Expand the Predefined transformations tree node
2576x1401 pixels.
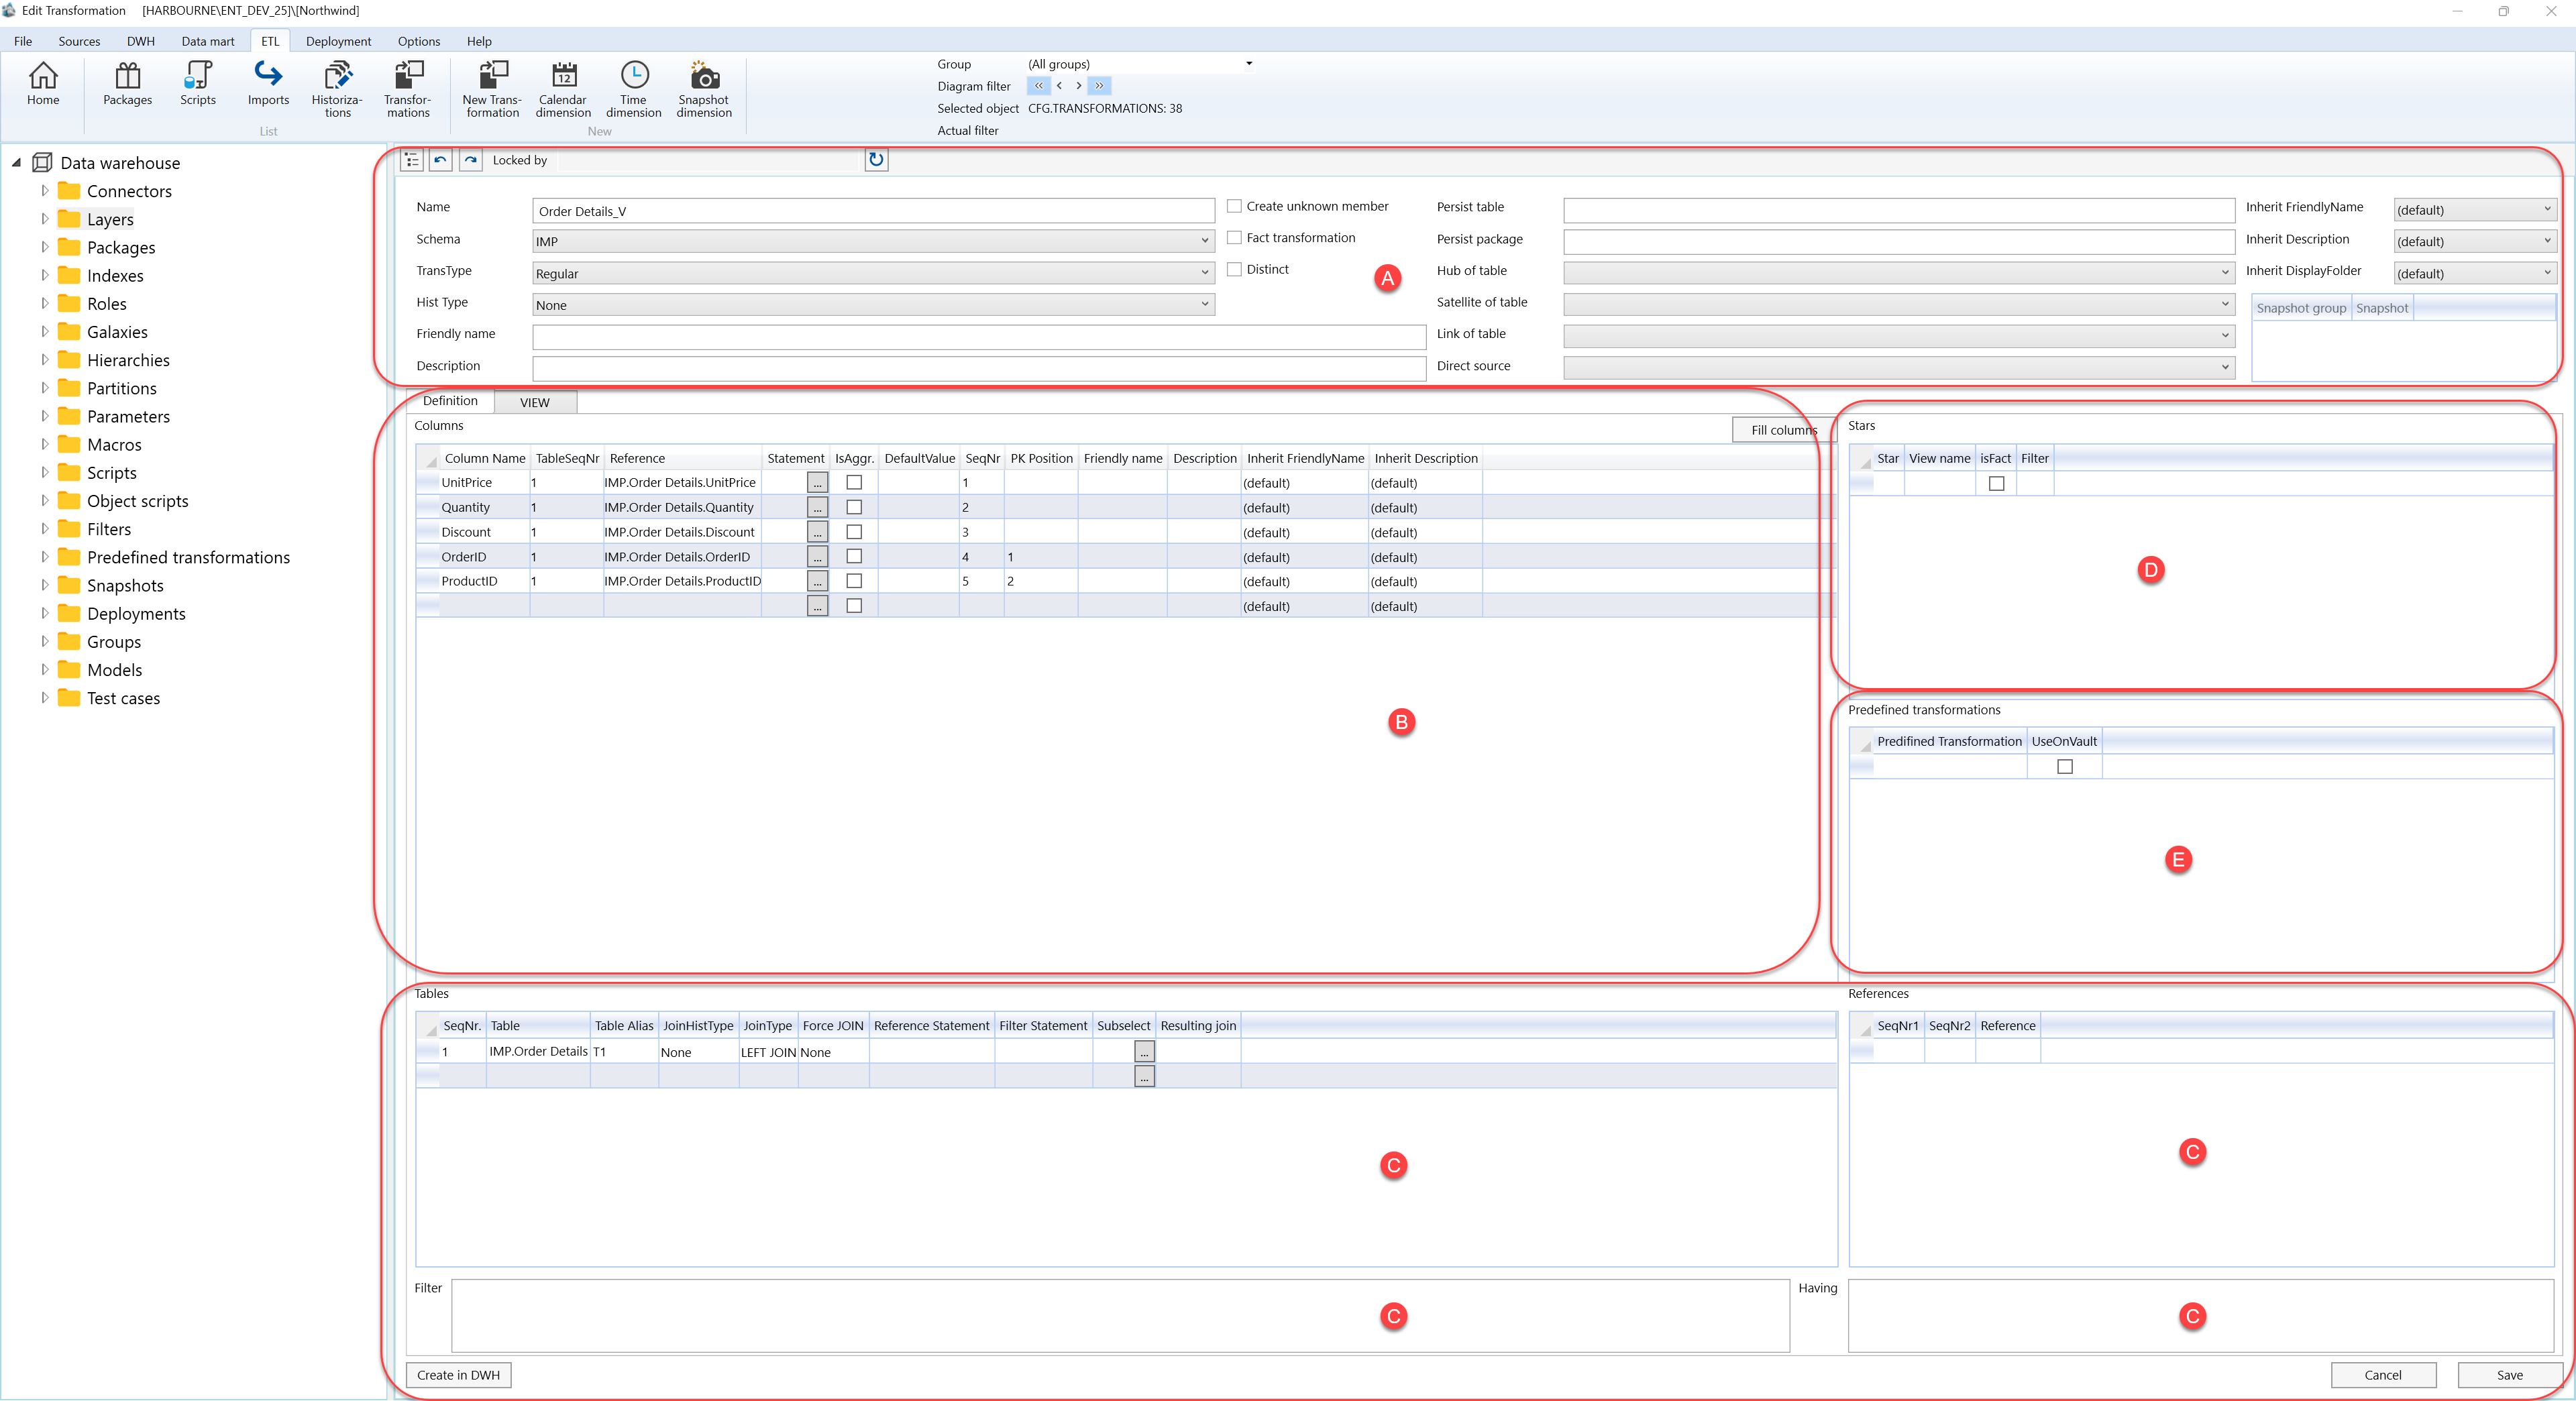[x=45, y=557]
